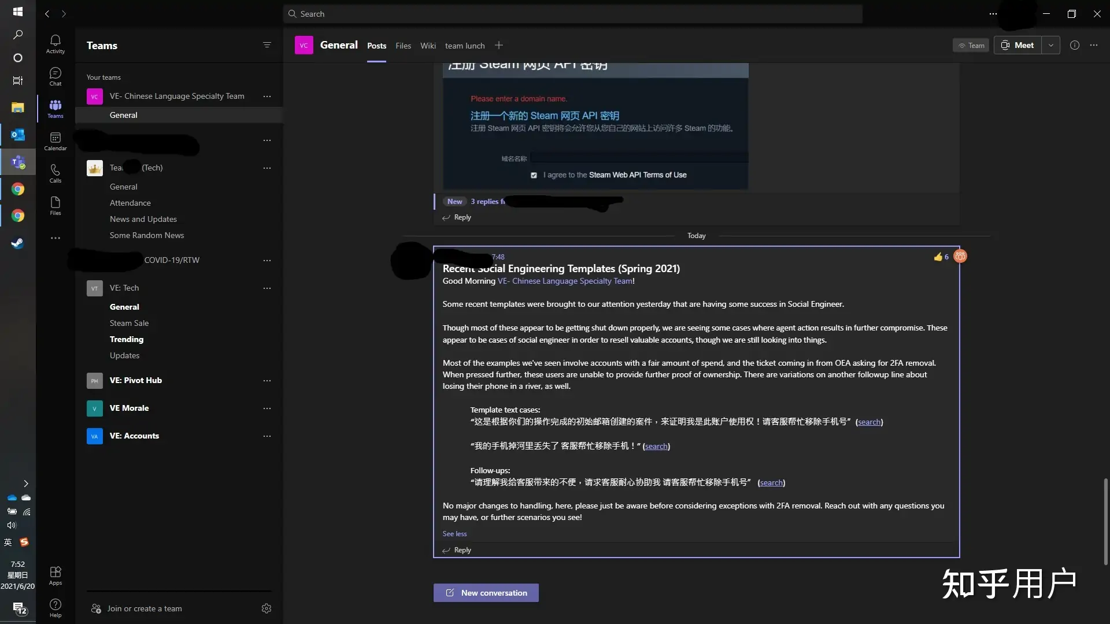Open the notification center icon
This screenshot has width=1110, height=624.
coord(20,608)
